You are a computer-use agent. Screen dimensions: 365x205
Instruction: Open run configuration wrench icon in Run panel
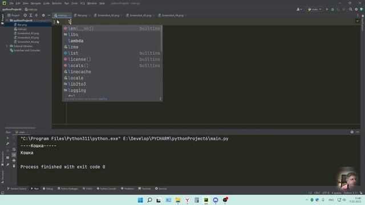7,143
